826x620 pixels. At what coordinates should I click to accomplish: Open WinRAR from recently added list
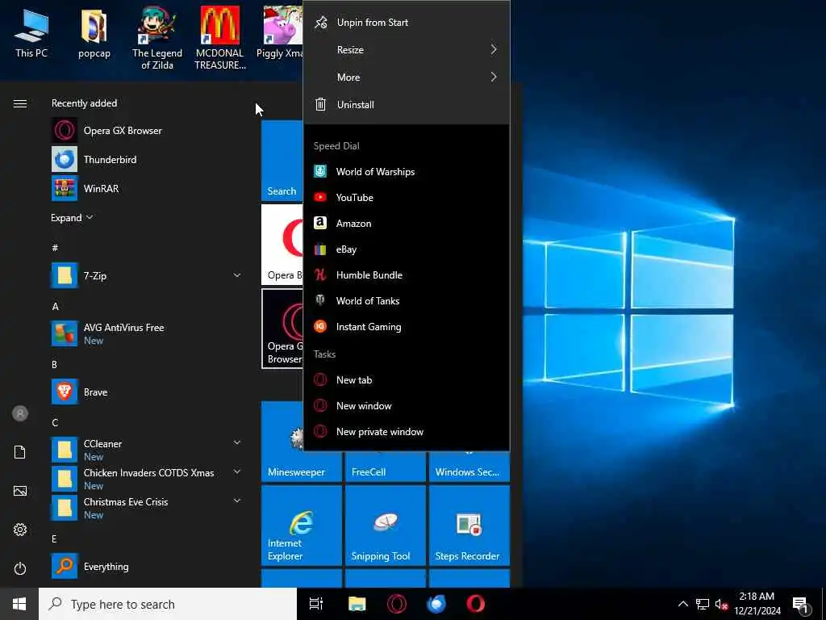click(147, 189)
